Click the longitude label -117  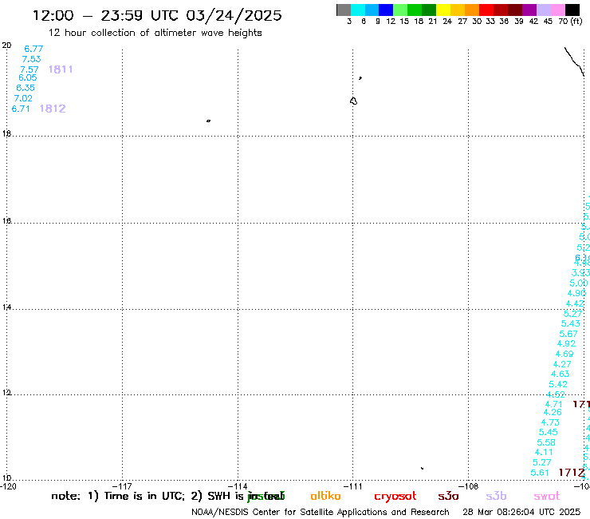click(122, 486)
